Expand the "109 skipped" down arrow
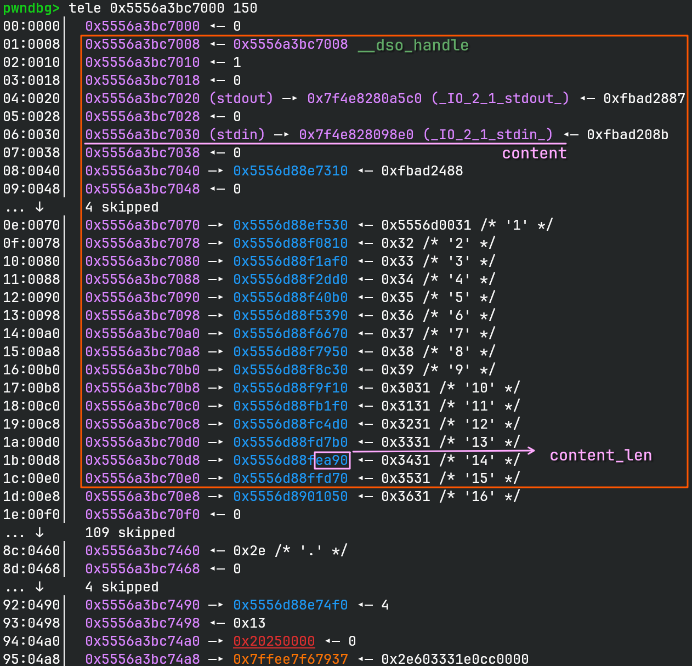 coord(39,533)
